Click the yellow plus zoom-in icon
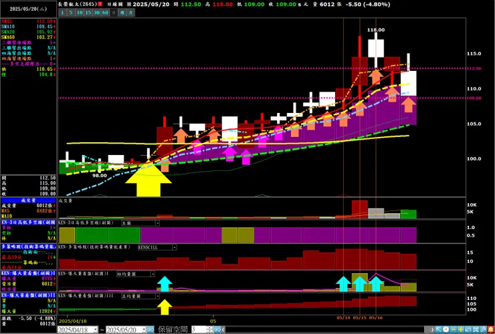This screenshot has height=334, width=495. [x=461, y=329]
